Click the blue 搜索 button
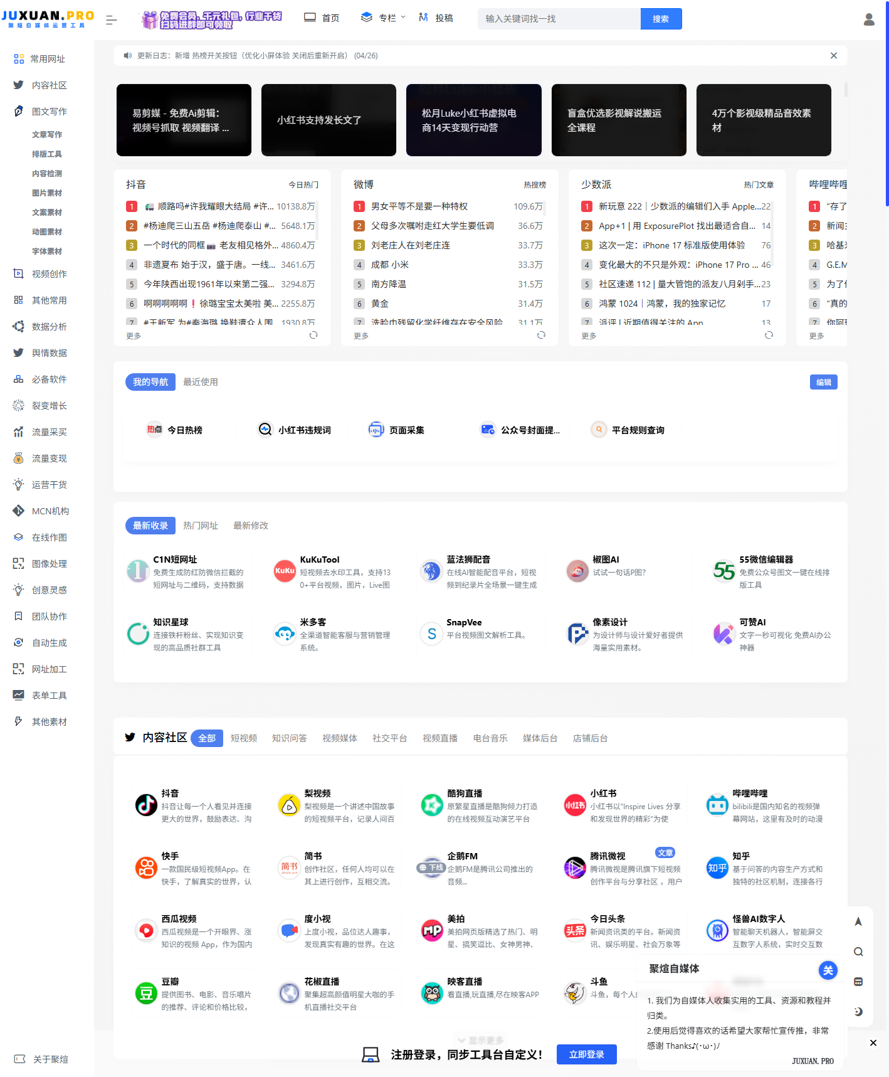This screenshot has width=889, height=1077. pyautogui.click(x=661, y=19)
